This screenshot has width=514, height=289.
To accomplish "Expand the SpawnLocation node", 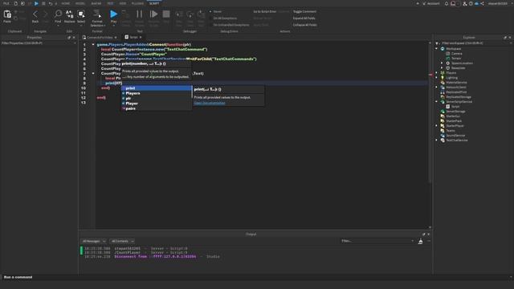I will click(442, 63).
